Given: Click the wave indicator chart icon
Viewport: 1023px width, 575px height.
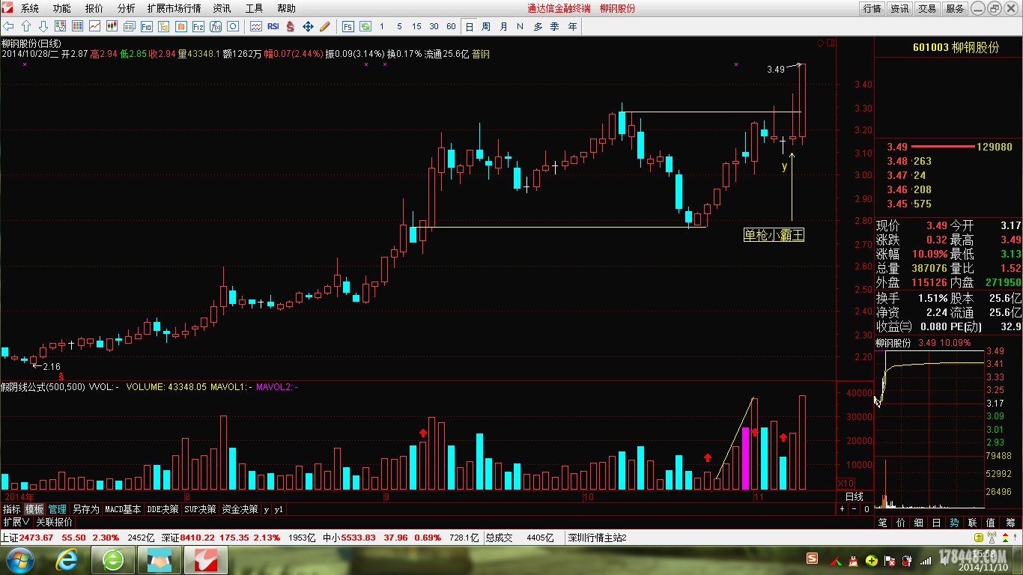Looking at the screenshot, I should (x=256, y=26).
